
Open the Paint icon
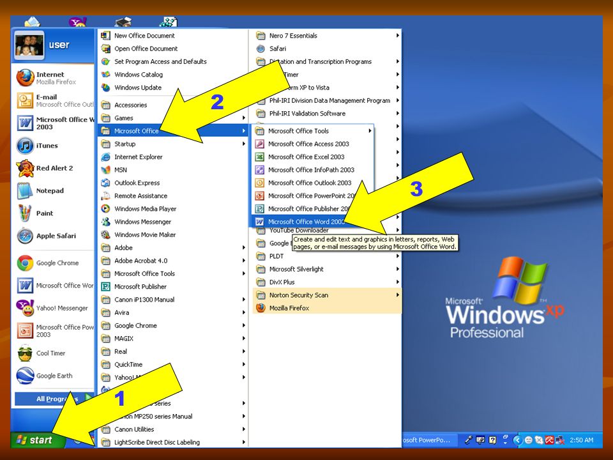tap(25, 213)
